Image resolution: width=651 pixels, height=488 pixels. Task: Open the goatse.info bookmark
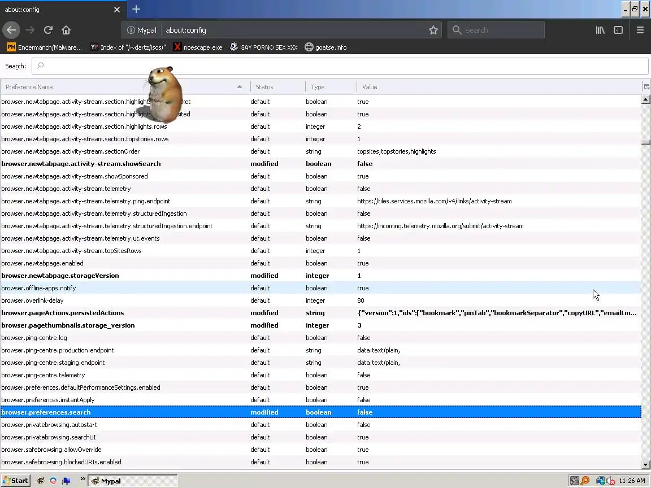(325, 47)
